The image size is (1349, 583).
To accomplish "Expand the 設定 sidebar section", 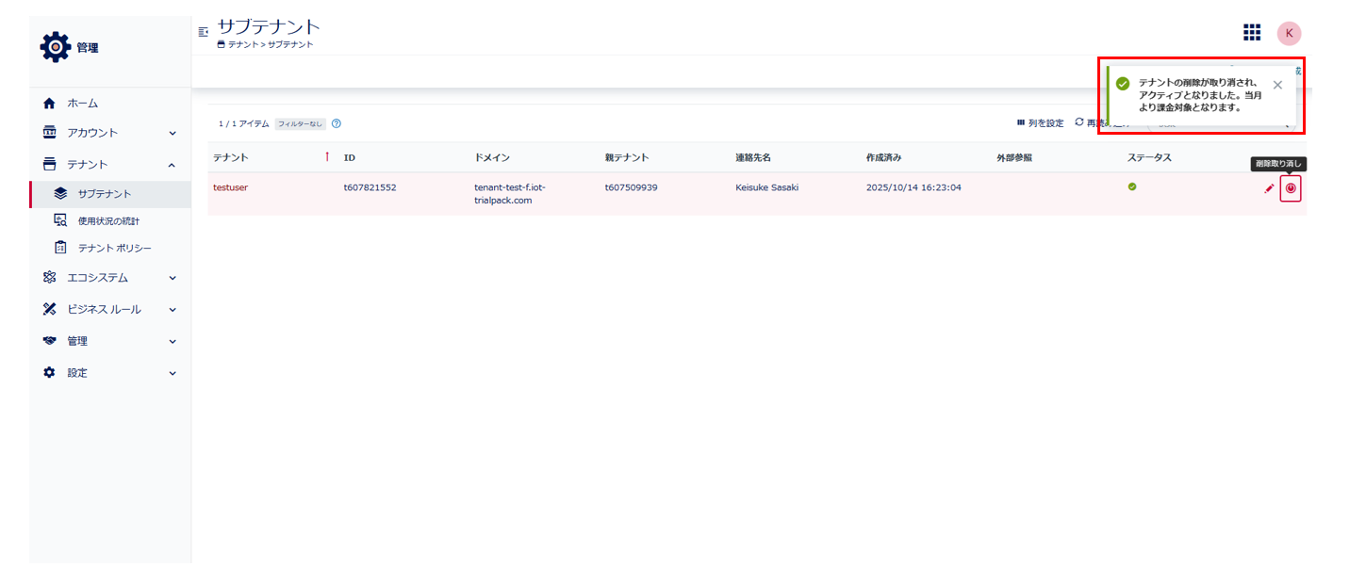I will tap(173, 373).
